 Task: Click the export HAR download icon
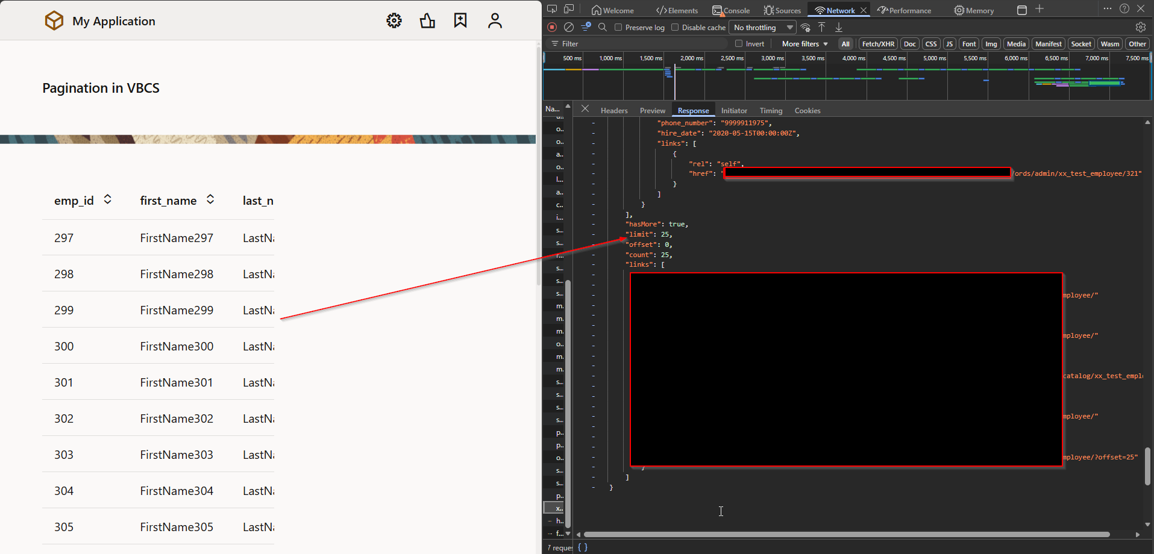[838, 27]
